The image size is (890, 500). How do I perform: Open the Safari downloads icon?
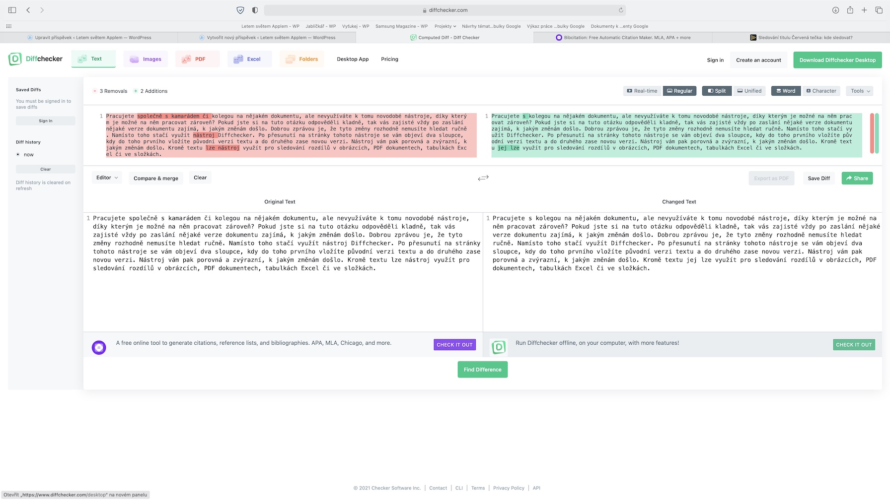point(836,10)
